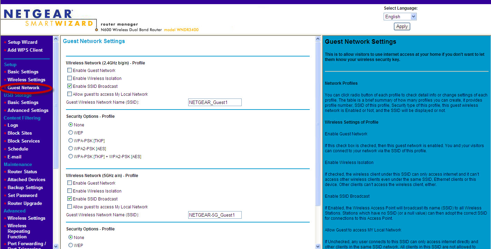
Task: Select None security for 5GHz profile
Action: coord(70,237)
